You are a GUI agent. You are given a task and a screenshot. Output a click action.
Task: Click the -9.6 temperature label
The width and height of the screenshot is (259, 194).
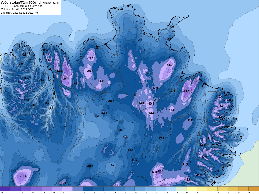[x=42, y=80]
